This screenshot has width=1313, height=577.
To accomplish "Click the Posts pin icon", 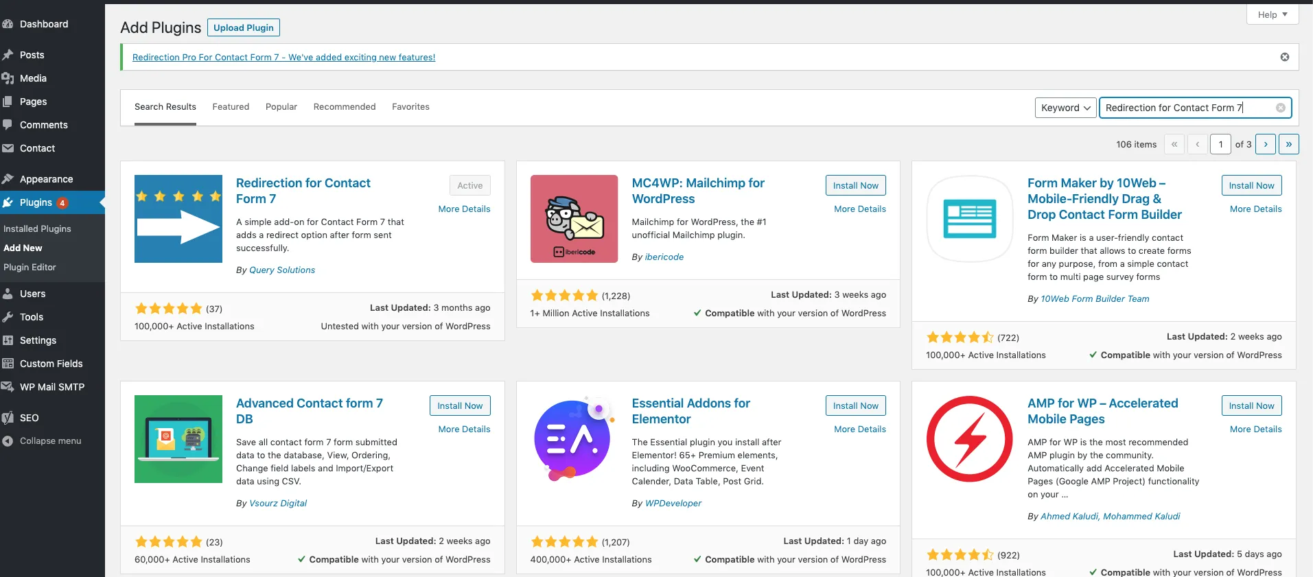I will click(8, 55).
